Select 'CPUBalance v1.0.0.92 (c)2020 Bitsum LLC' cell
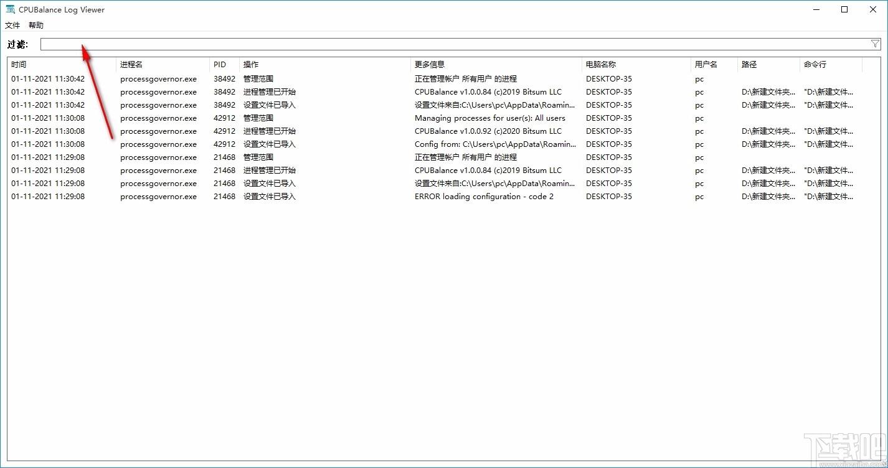 (488, 131)
